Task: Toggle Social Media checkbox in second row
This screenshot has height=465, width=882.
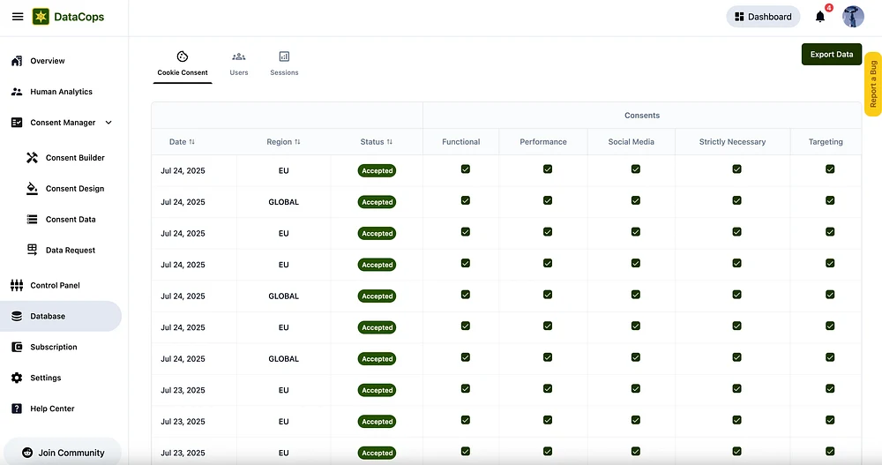Action: pos(635,201)
